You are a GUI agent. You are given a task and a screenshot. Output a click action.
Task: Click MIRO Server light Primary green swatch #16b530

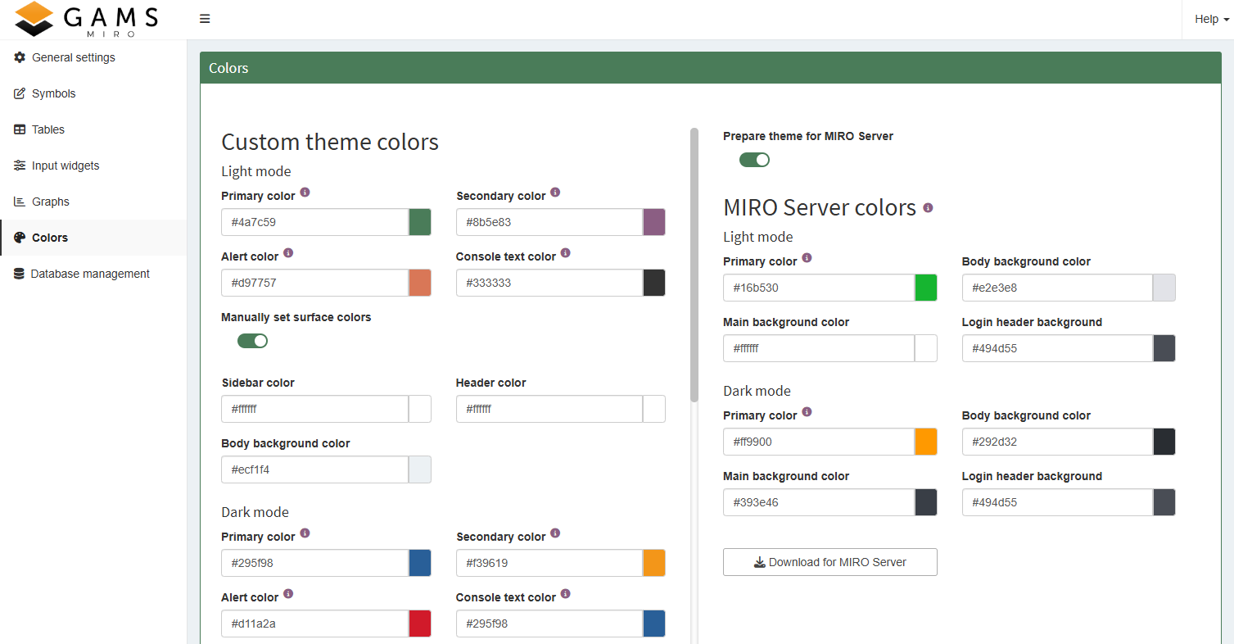tap(926, 288)
